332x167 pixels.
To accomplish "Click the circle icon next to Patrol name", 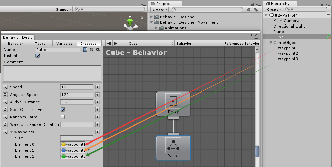I will point(91,50).
